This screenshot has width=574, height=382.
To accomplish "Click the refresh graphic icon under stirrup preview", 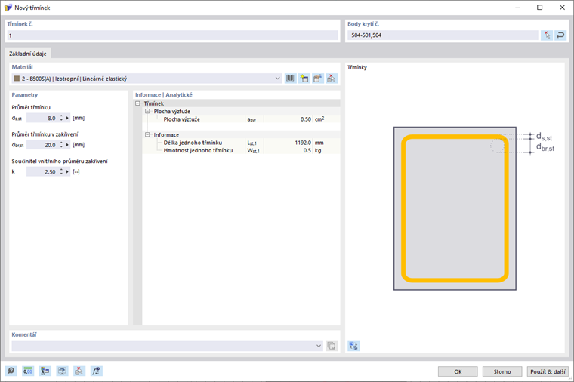I will (x=353, y=346).
